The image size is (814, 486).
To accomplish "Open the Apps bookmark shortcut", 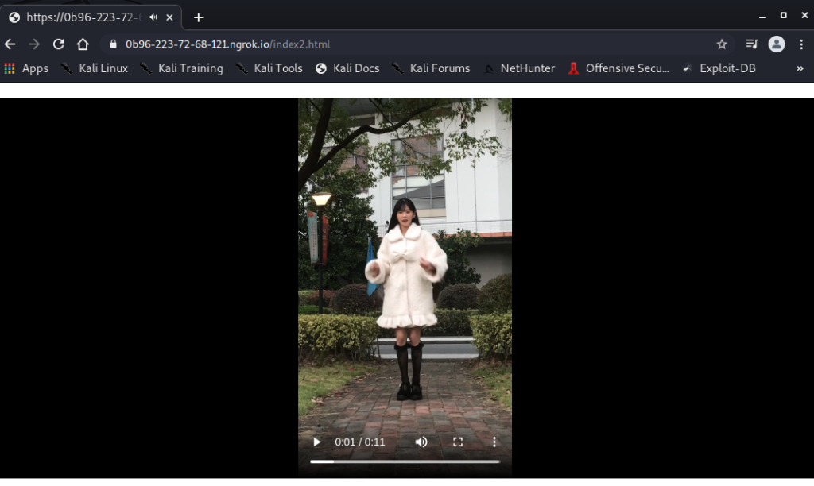I will (x=26, y=68).
